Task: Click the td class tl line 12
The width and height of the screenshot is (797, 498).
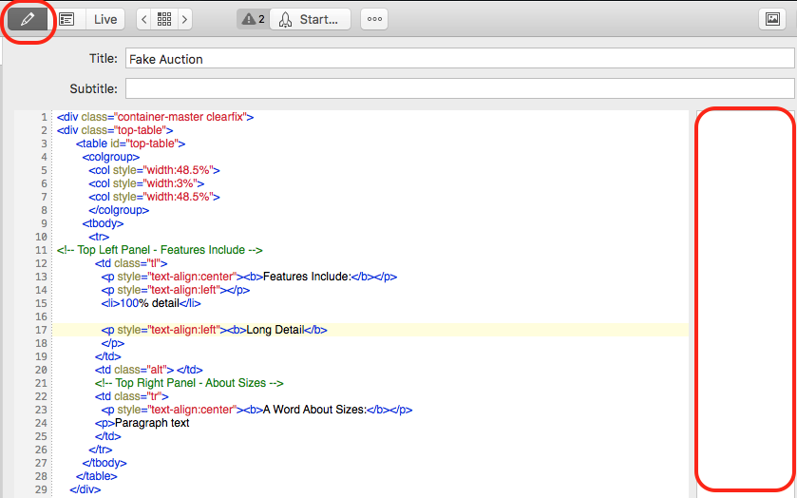Action: coord(131,263)
